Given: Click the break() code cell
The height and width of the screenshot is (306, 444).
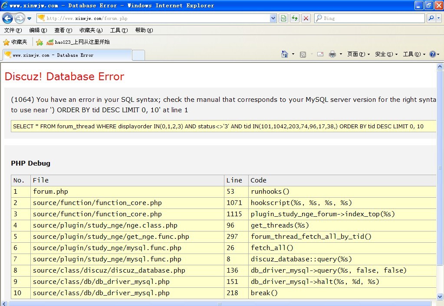Looking at the screenshot, I should [x=342, y=293].
